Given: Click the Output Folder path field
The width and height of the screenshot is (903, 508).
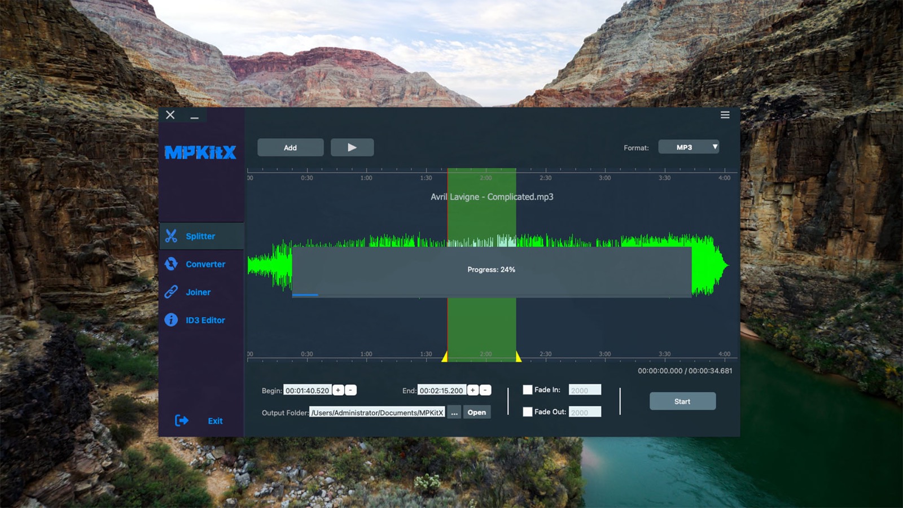Looking at the screenshot, I should 377,413.
